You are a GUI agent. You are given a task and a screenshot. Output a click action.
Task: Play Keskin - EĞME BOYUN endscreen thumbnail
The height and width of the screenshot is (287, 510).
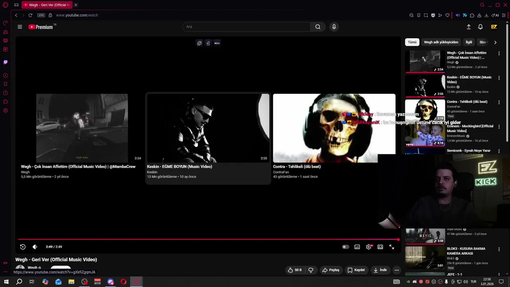point(208,128)
